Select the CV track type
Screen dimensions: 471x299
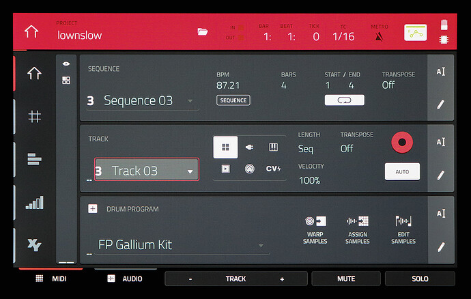point(273,169)
